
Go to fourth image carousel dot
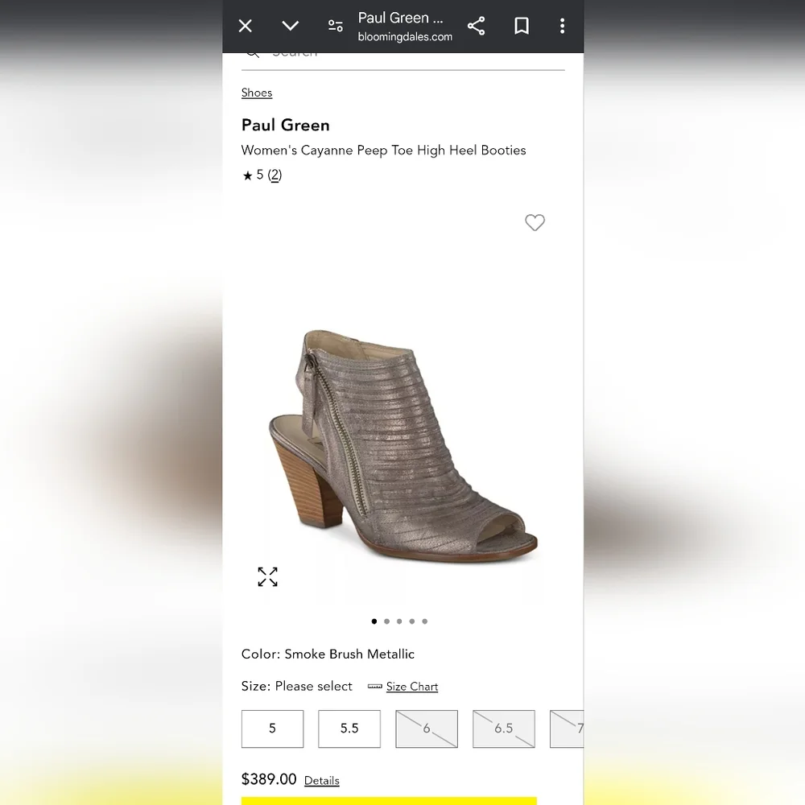(x=411, y=621)
